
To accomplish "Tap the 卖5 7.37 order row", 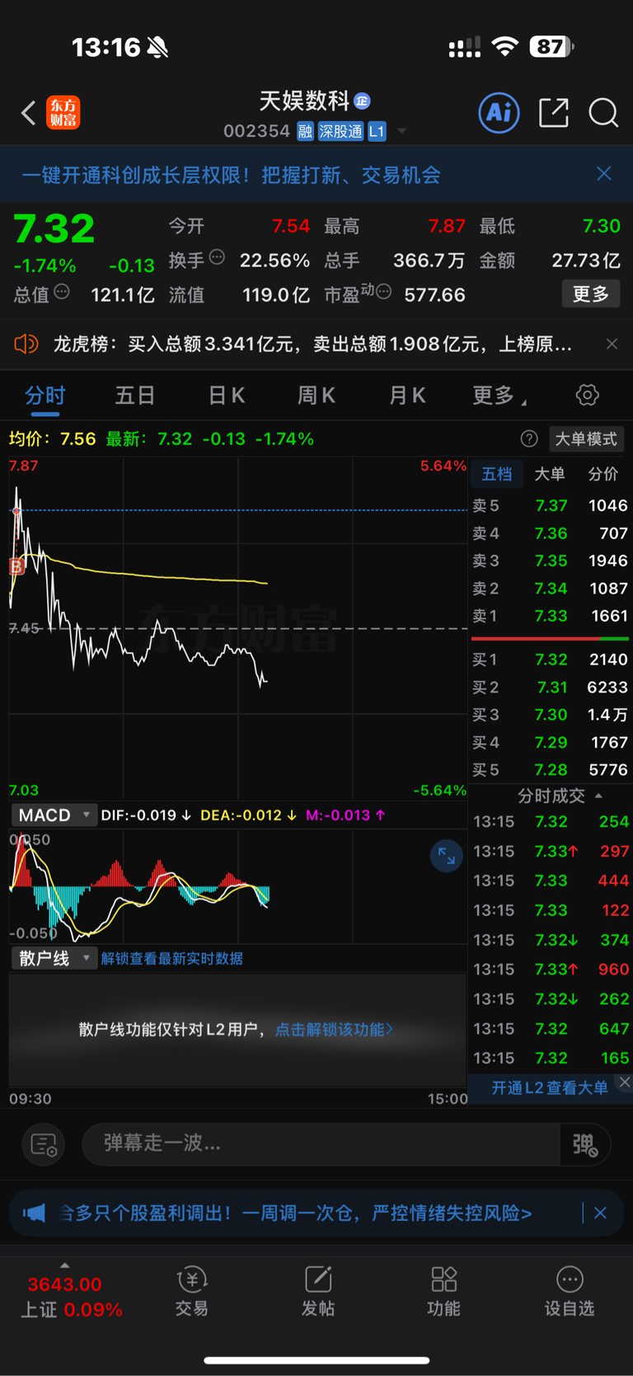I will pos(550,505).
